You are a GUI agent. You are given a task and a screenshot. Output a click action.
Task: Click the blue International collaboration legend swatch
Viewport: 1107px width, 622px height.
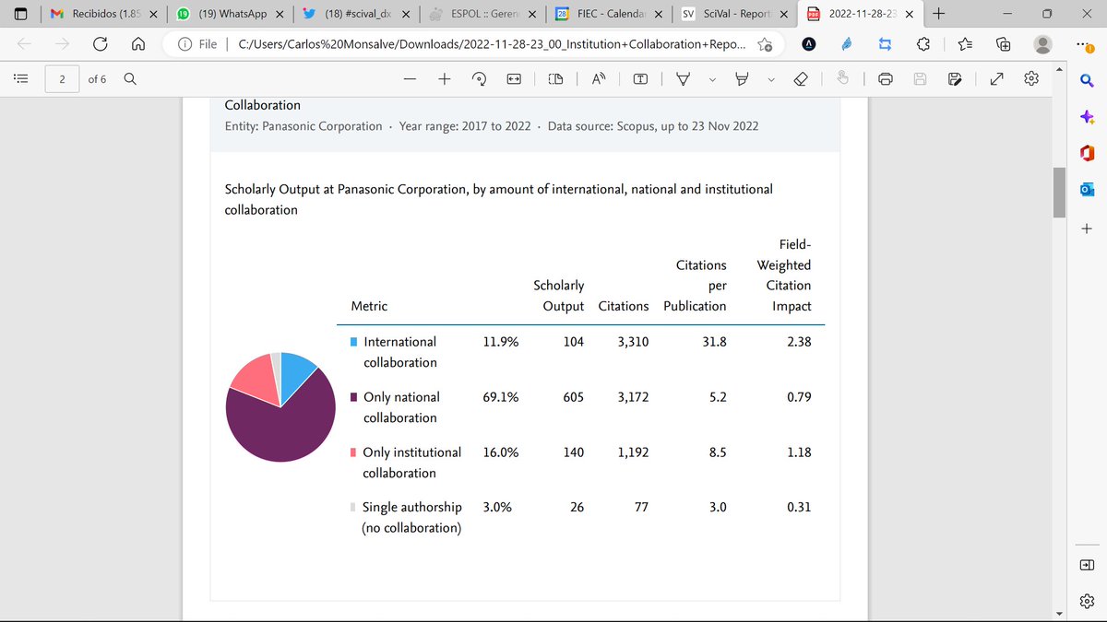click(354, 342)
